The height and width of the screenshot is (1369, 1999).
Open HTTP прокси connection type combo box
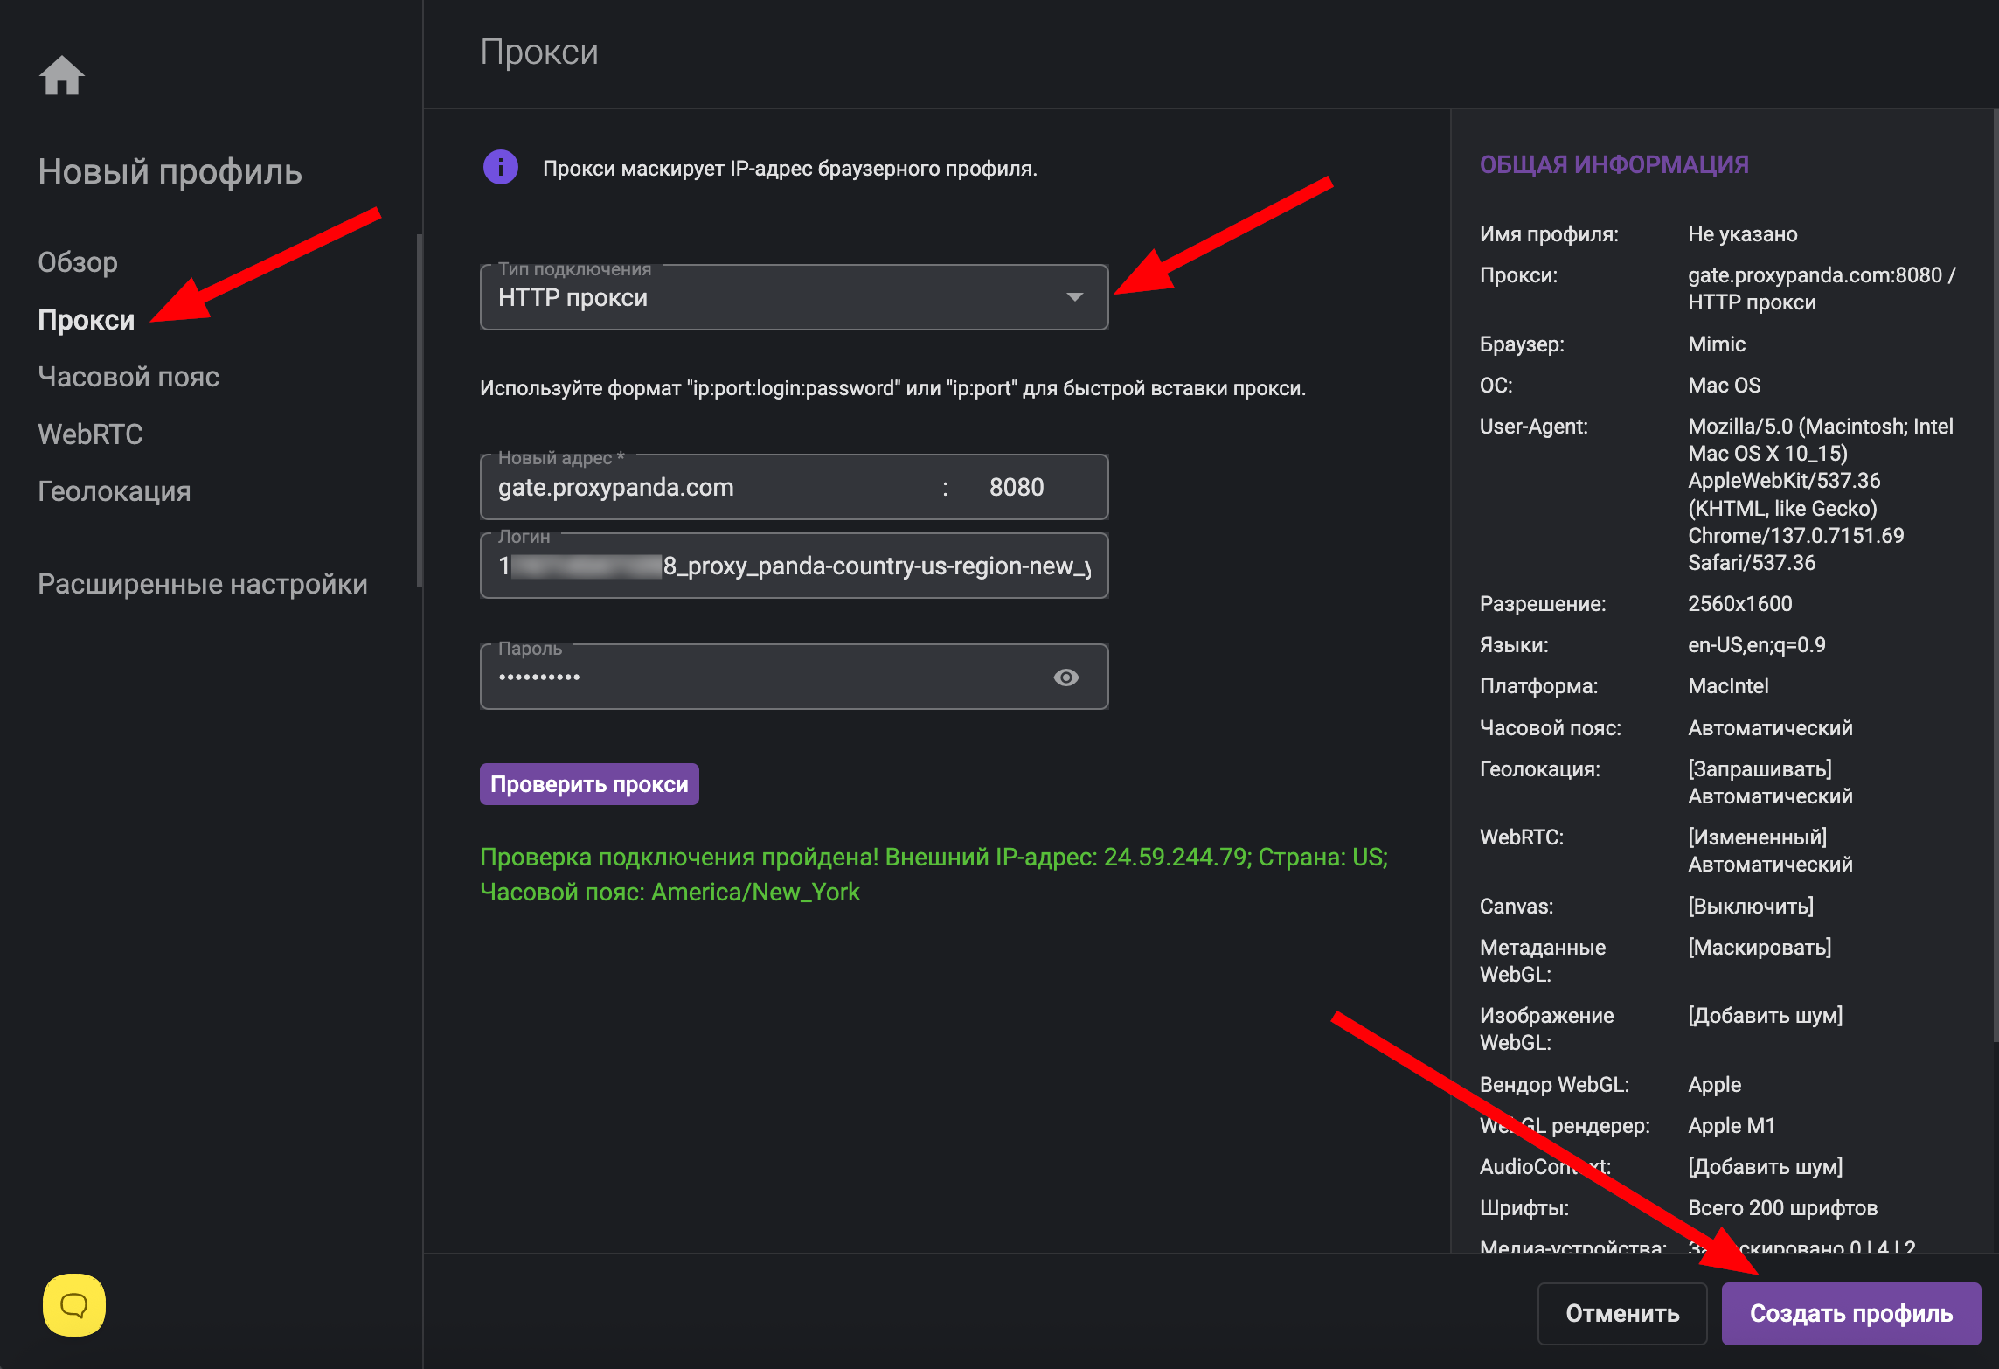click(x=769, y=298)
